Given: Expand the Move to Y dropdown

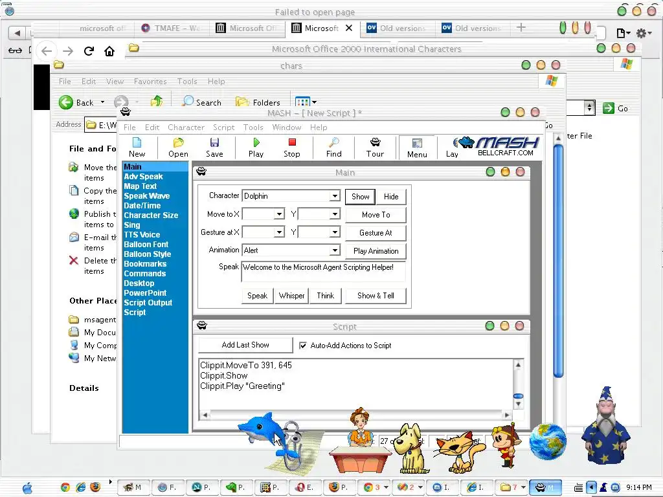Looking at the screenshot, I should click(335, 214).
